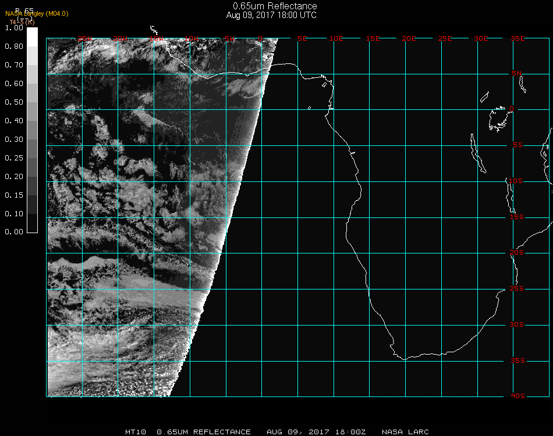Screen dimensions: 553x436
Task: Click the 30S latitude label
Action: click(x=517, y=325)
